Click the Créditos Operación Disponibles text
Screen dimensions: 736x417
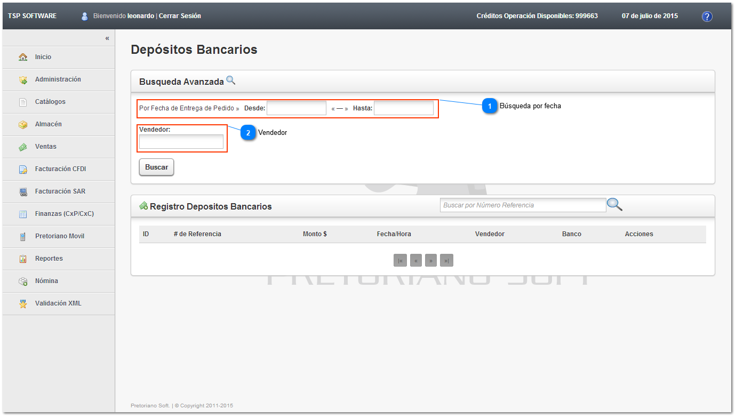tap(537, 16)
